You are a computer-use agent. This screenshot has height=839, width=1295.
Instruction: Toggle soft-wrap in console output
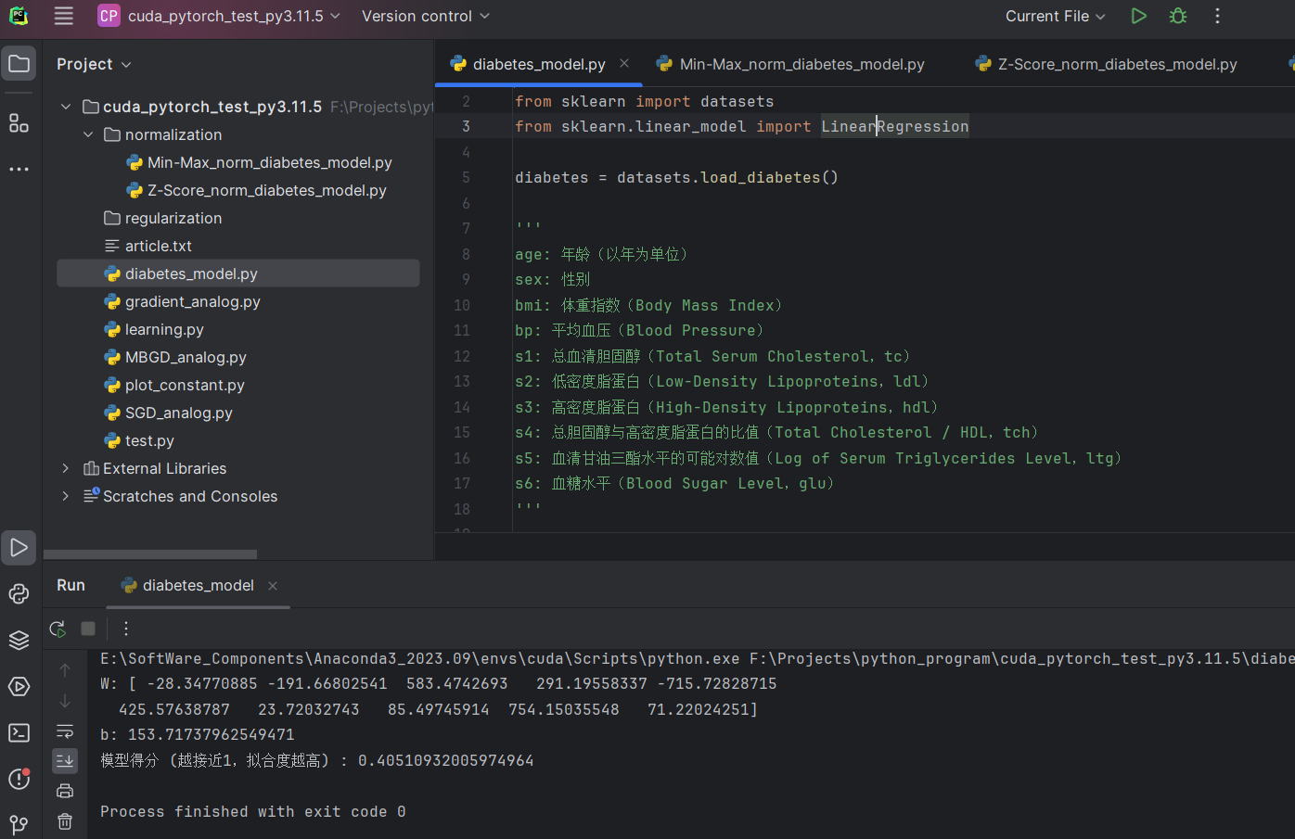tap(65, 731)
